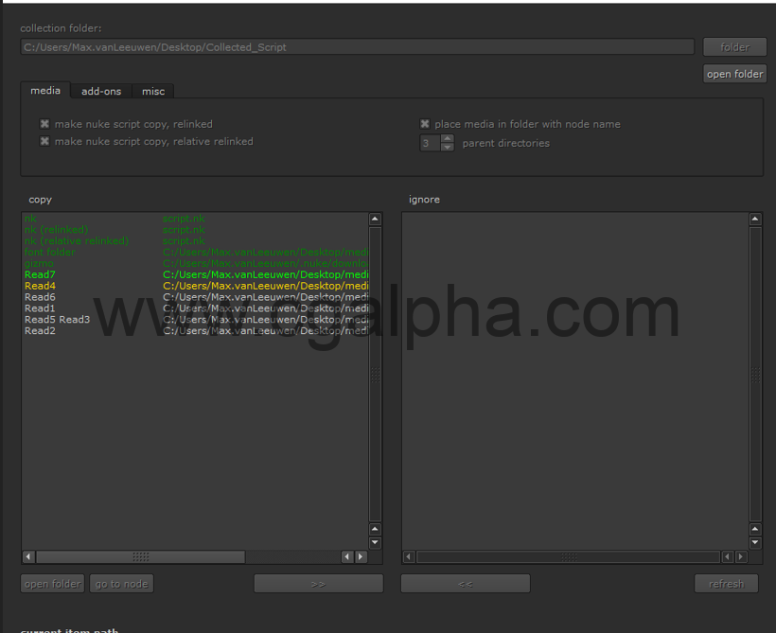Move items back to copy with << button
This screenshot has width=776, height=633.
tap(465, 584)
